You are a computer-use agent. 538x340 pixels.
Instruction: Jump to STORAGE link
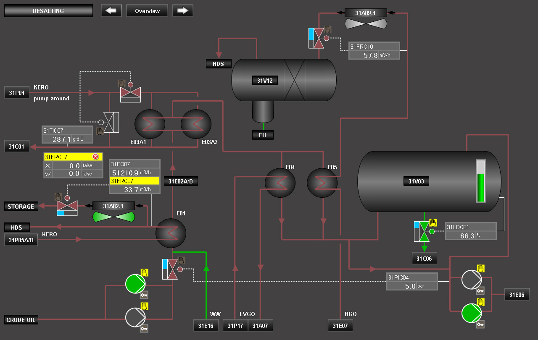point(21,206)
